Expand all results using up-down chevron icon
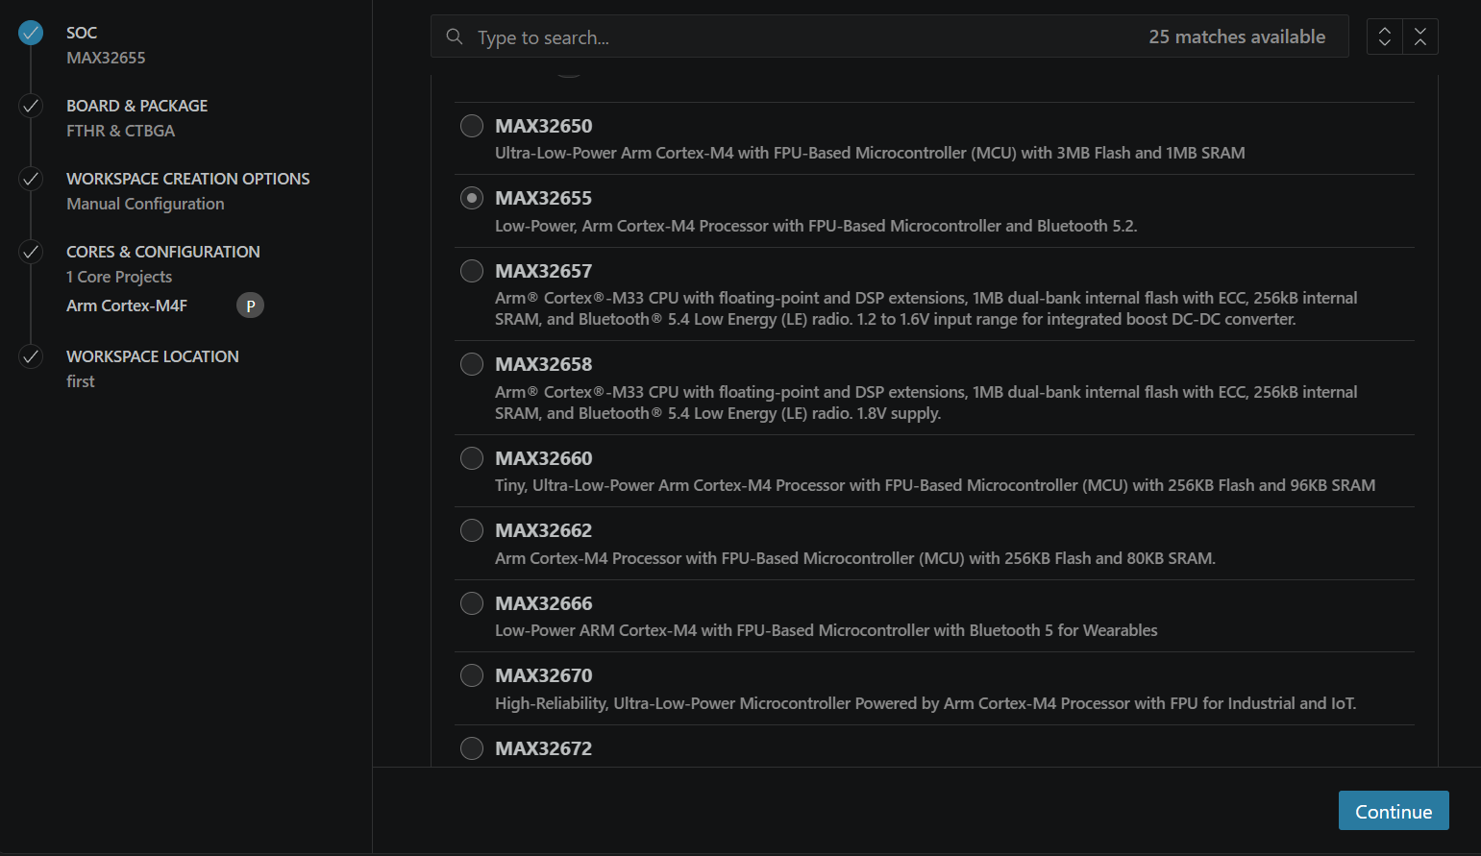This screenshot has height=856, width=1481. [x=1385, y=37]
